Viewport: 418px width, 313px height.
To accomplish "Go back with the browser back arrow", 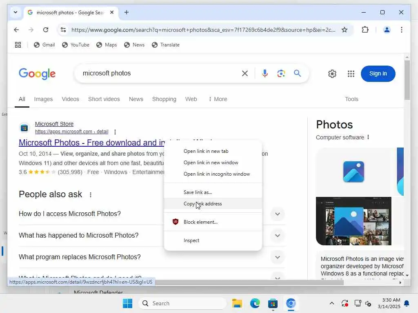I will tap(16, 30).
